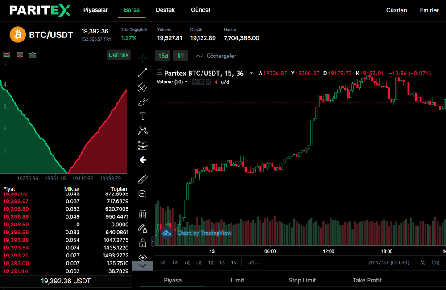Toggle stay in drawing mode pencil-lock
Viewport: 446px width, 290px height.
[x=143, y=228]
